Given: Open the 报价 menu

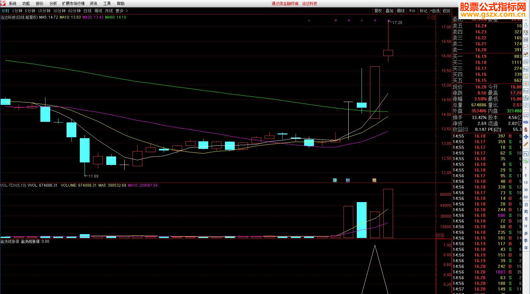Looking at the screenshot, I should tap(40, 3).
